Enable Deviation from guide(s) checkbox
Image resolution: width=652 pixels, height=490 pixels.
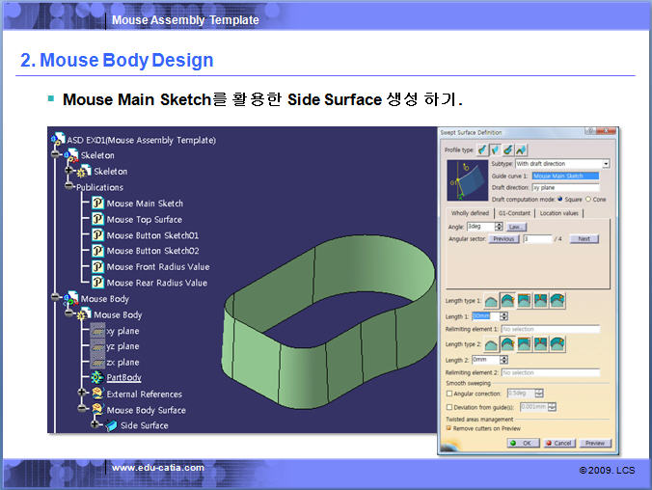(448, 407)
